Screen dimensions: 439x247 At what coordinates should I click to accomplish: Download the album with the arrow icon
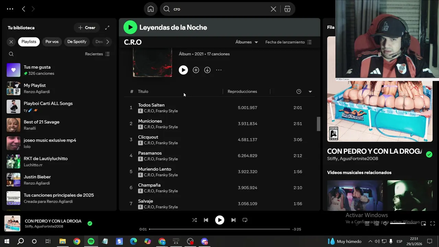(207, 70)
